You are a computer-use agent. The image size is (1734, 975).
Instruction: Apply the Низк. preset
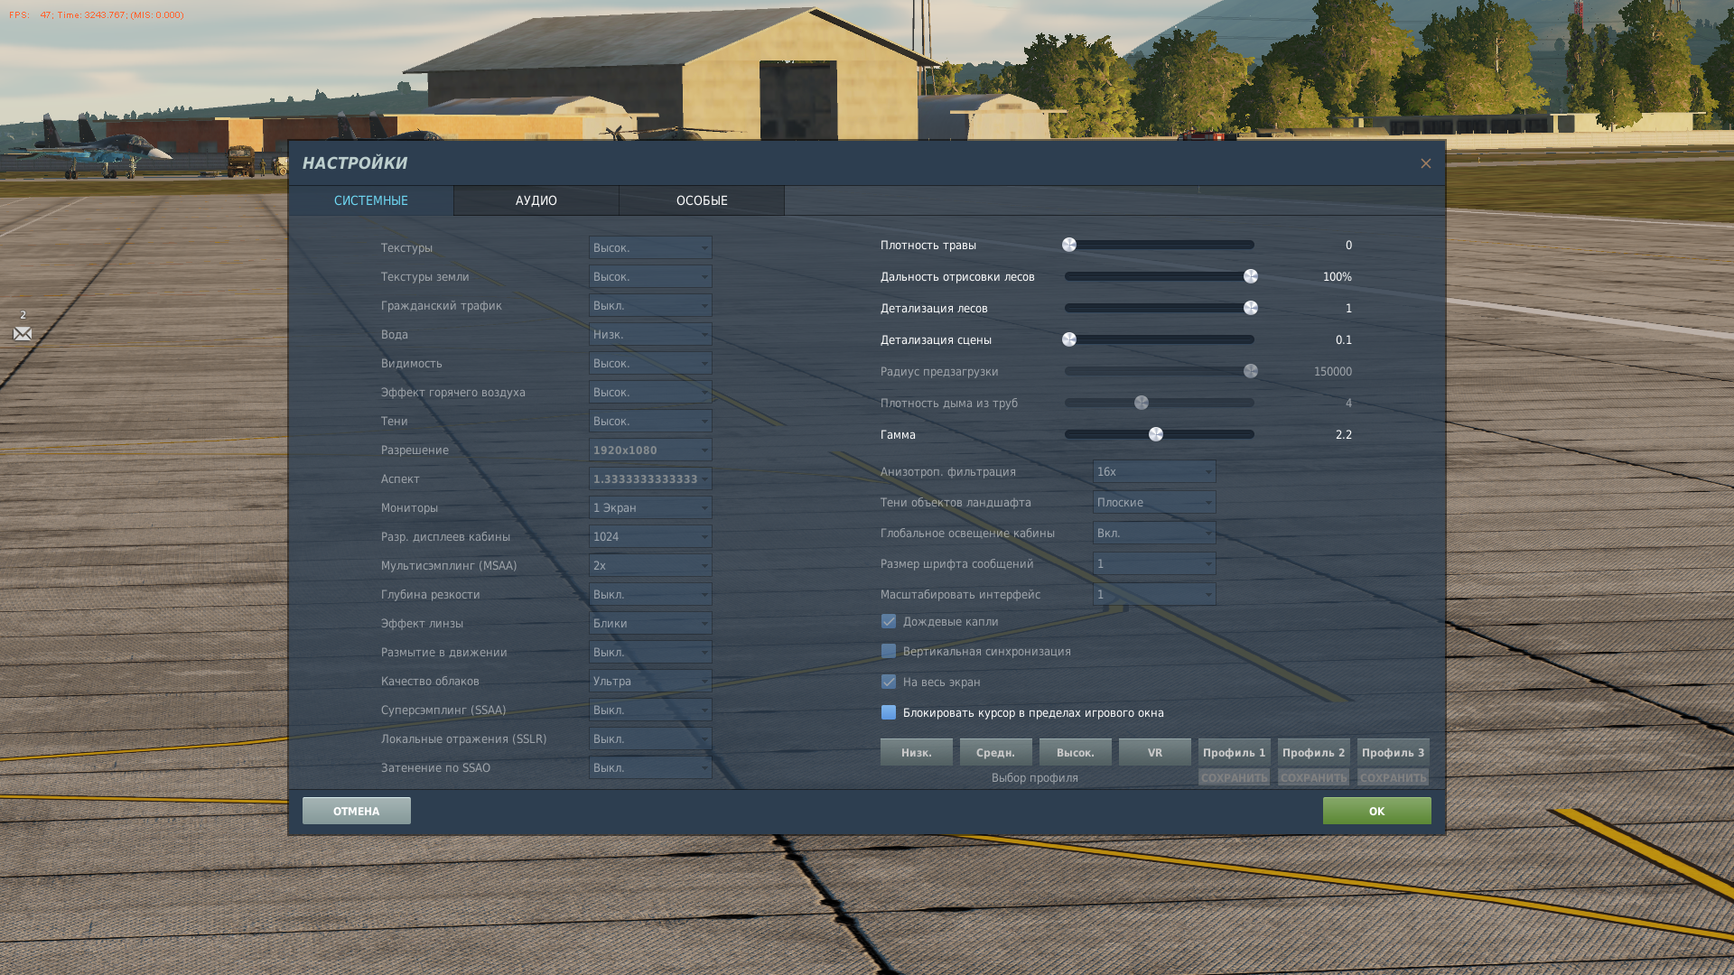[x=917, y=752]
